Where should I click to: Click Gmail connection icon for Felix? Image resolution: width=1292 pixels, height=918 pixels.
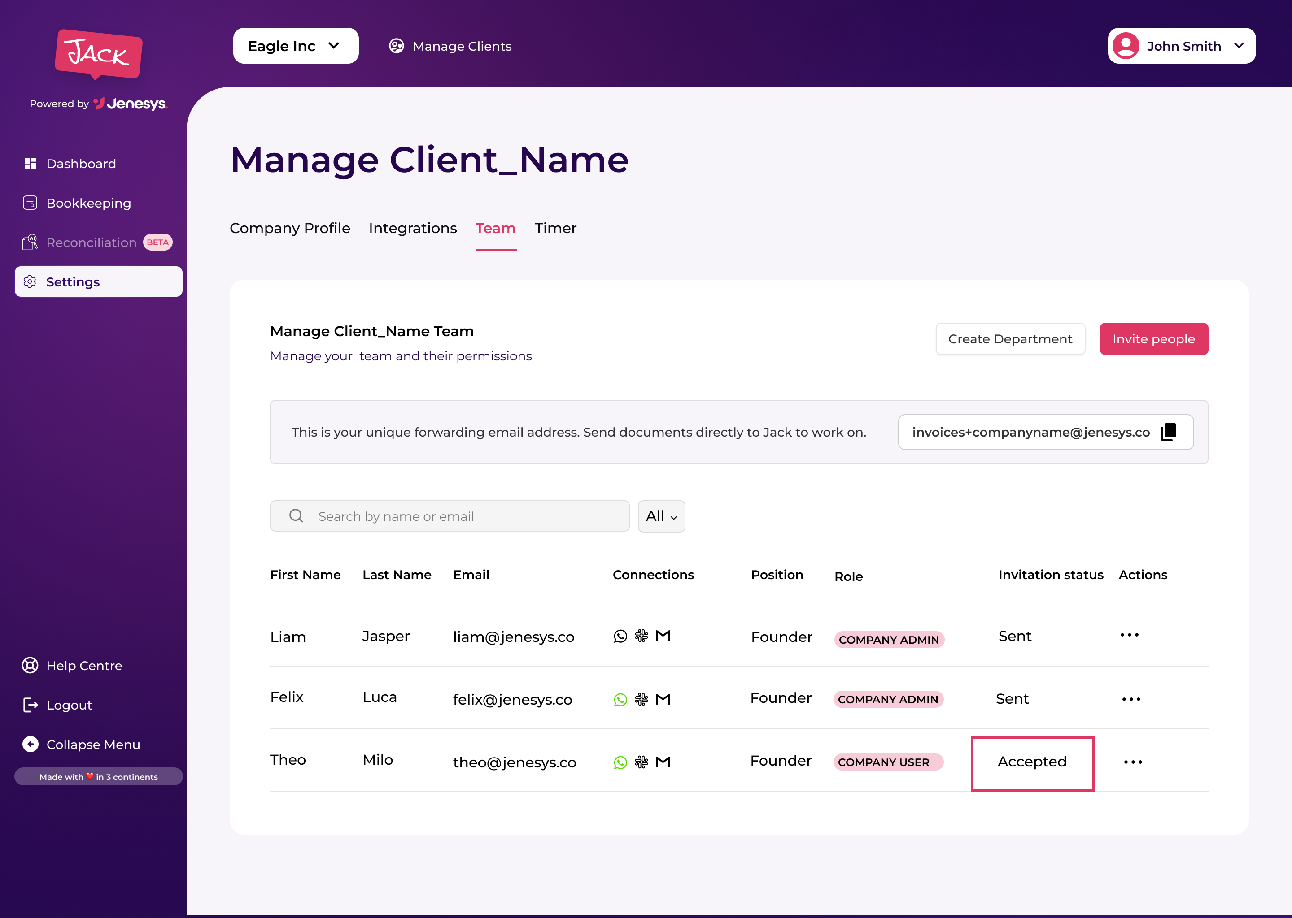click(663, 699)
